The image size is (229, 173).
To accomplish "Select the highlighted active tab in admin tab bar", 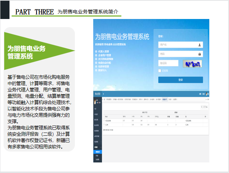I will [x=165, y=100].
